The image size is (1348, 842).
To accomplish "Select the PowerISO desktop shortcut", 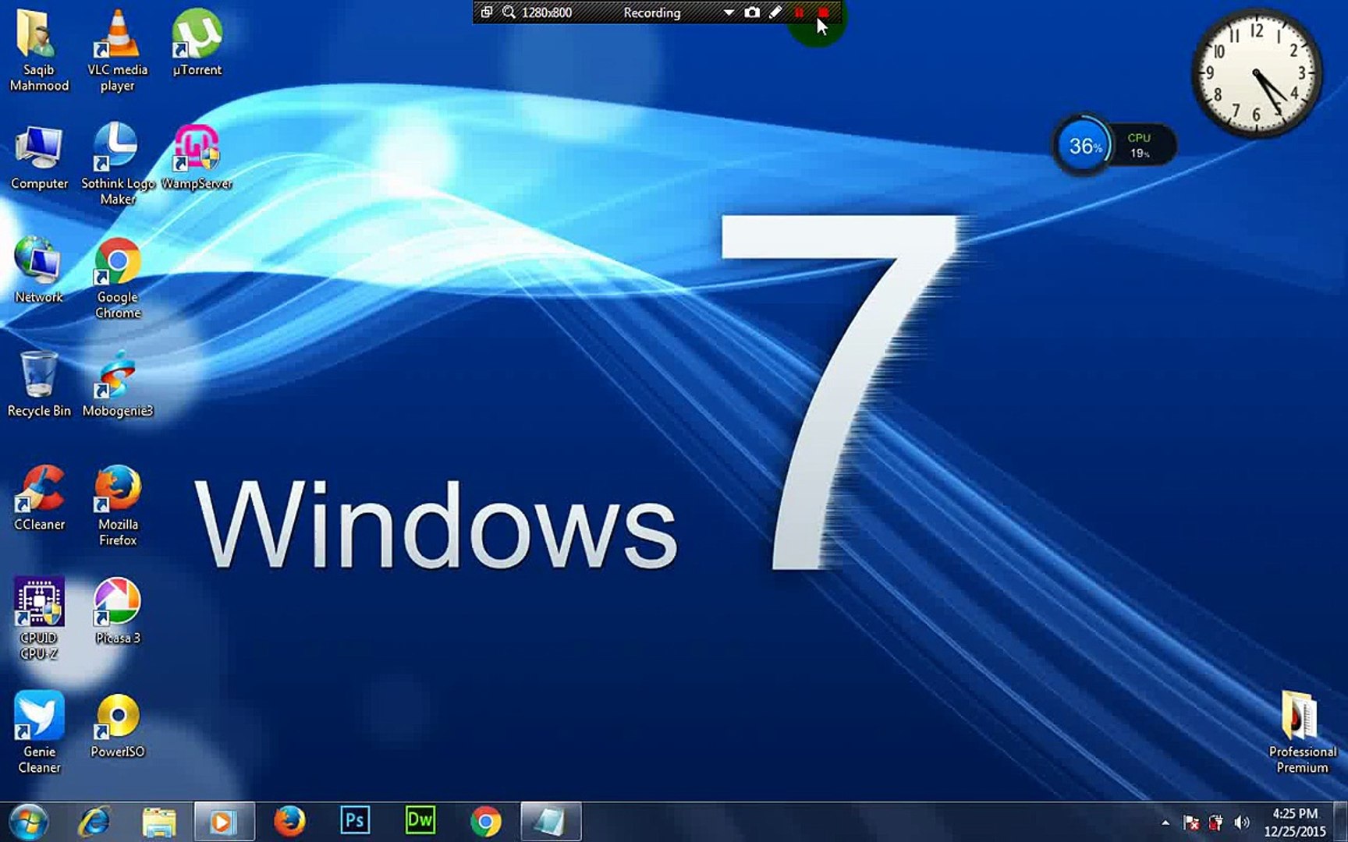I will point(118,725).
